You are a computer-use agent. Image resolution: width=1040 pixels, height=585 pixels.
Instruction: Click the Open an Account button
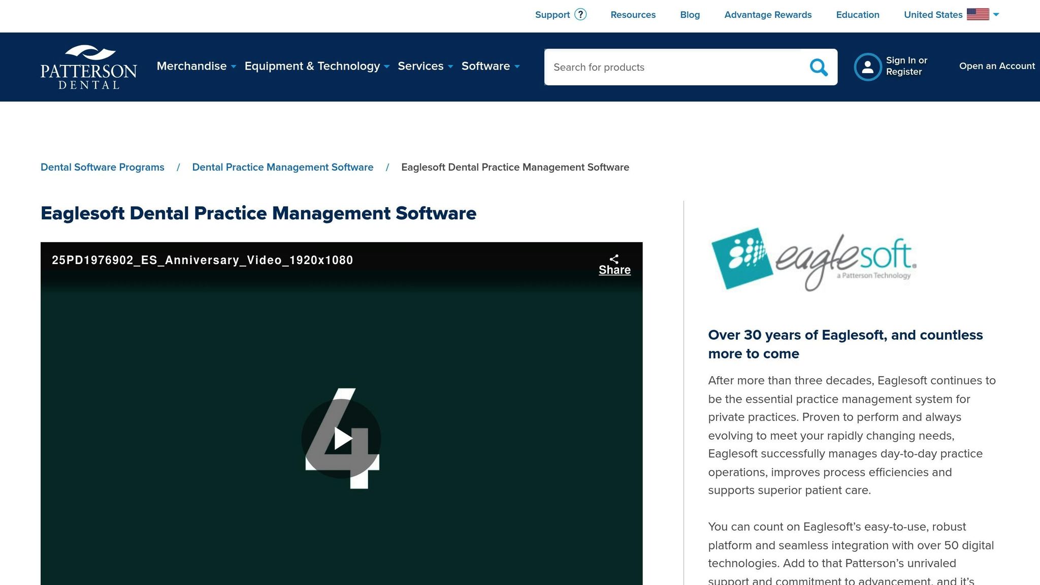pyautogui.click(x=997, y=66)
